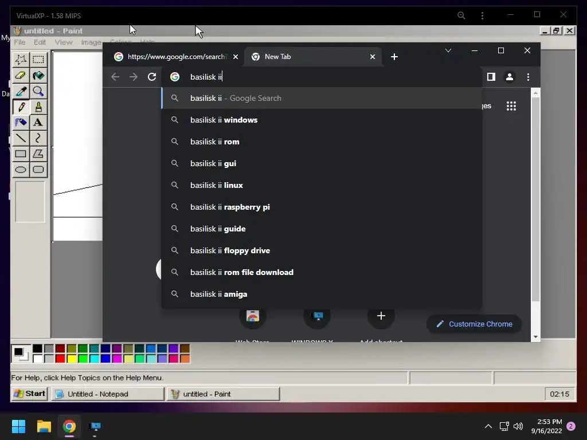The height and width of the screenshot is (440, 587).
Task: Click the Add shortcut plus tile
Action: [381, 316]
